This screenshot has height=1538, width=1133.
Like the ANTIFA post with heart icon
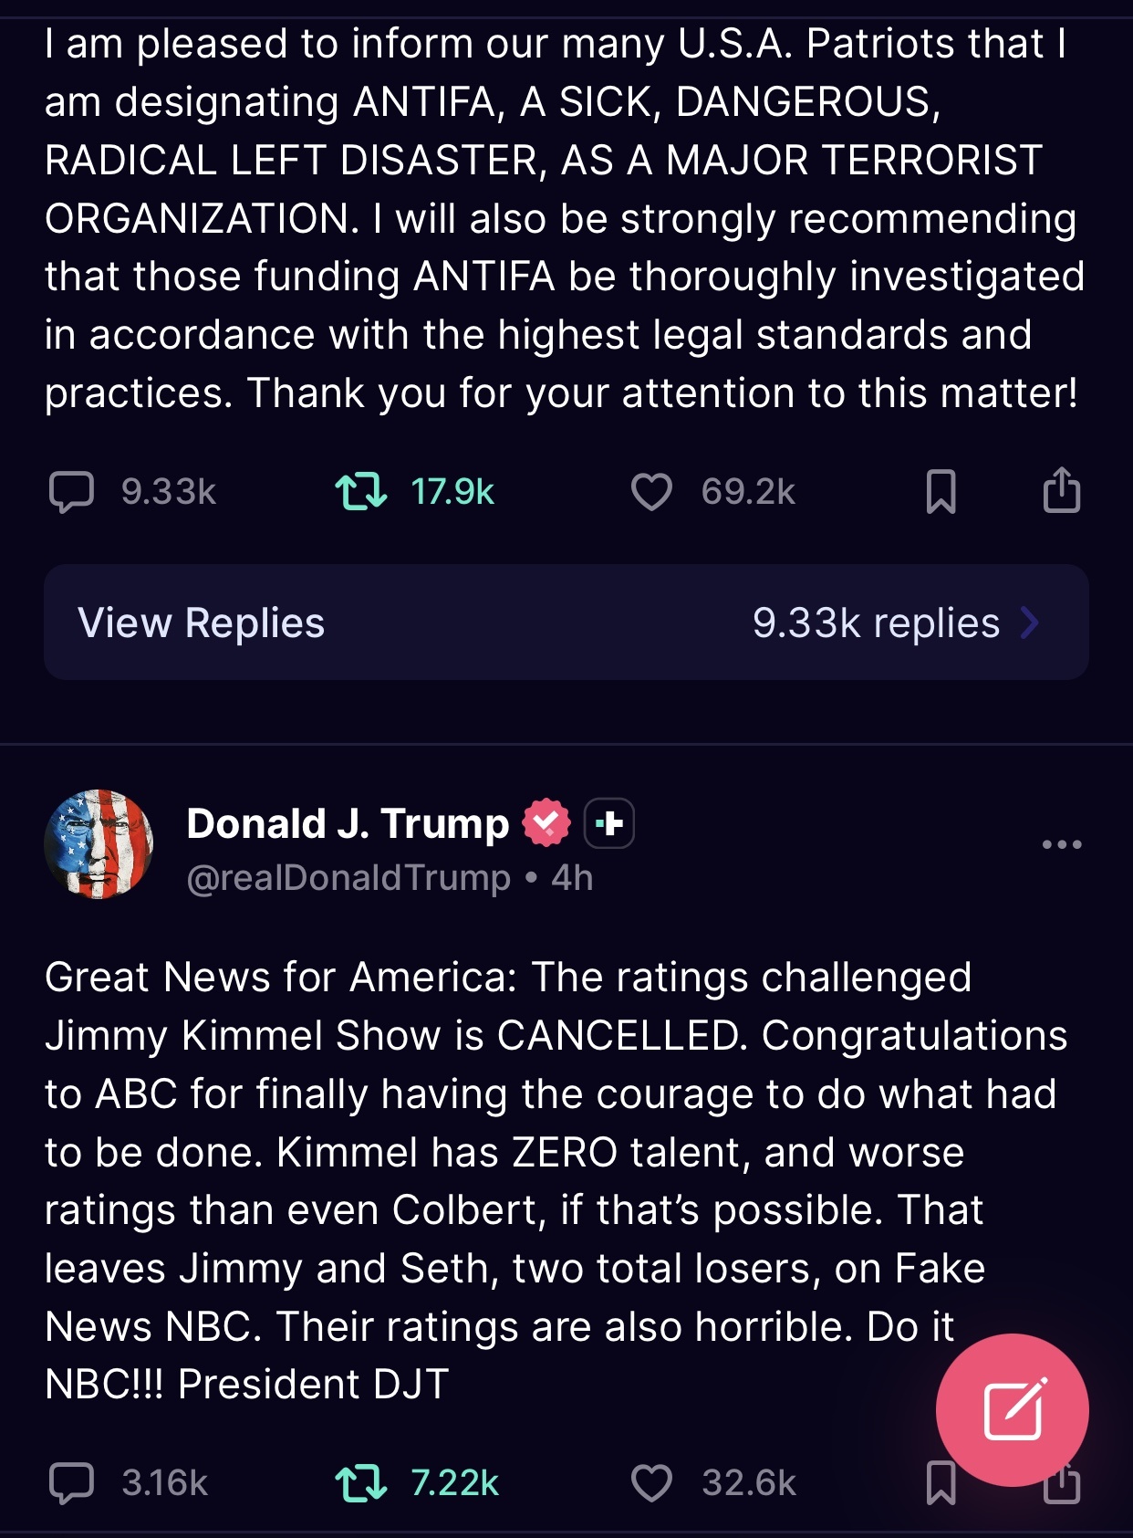[651, 492]
